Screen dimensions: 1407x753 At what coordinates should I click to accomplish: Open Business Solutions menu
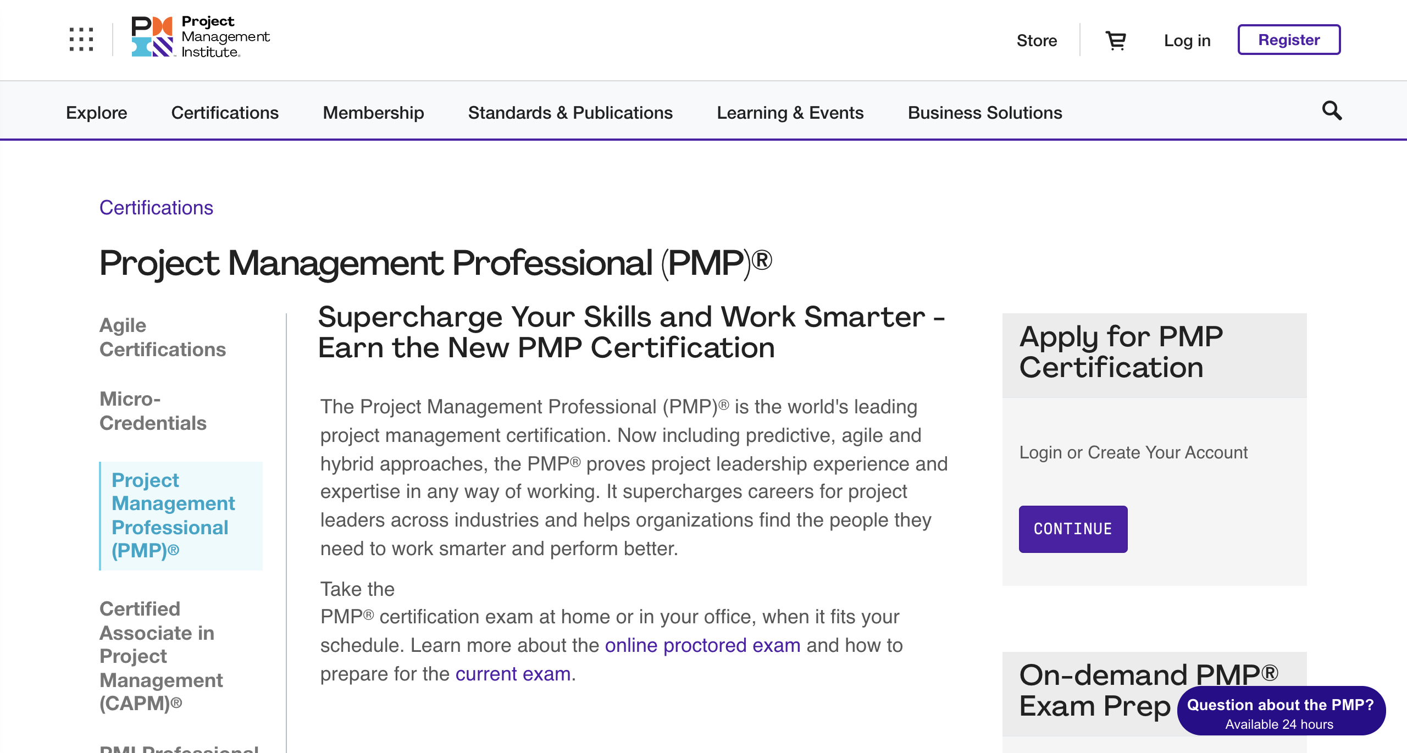tap(985, 112)
